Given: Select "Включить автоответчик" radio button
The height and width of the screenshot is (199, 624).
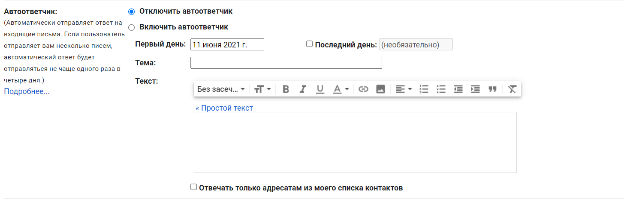Looking at the screenshot, I should (x=131, y=27).
